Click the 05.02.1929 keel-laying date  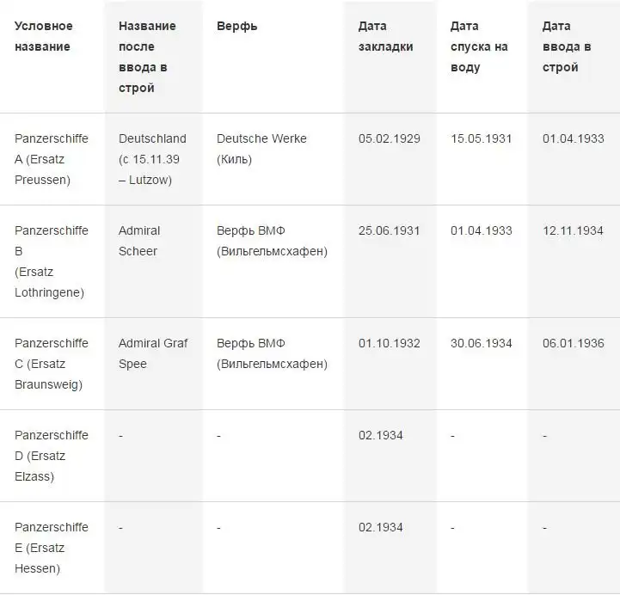click(x=390, y=138)
